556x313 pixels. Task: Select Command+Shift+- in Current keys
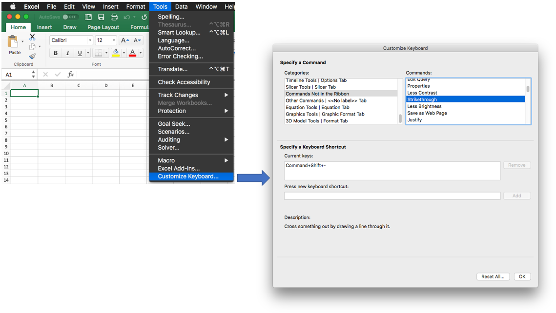click(306, 165)
